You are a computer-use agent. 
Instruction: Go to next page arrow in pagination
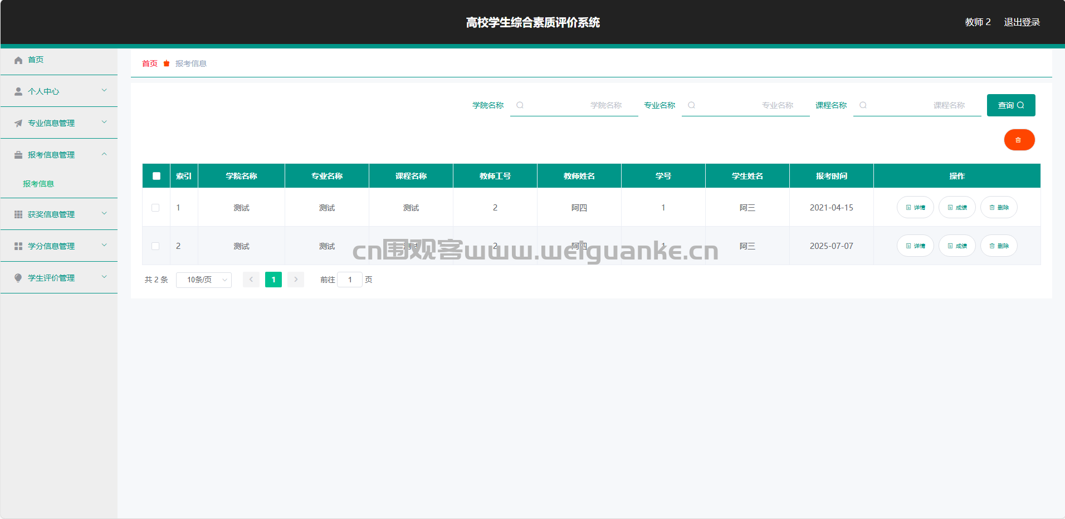click(x=296, y=280)
